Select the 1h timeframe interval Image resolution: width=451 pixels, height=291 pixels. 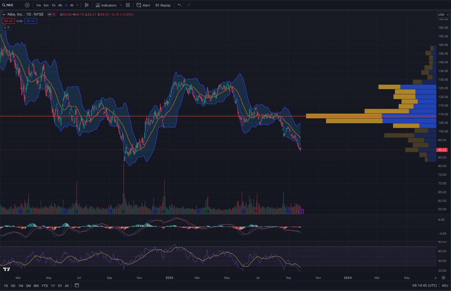pos(53,5)
